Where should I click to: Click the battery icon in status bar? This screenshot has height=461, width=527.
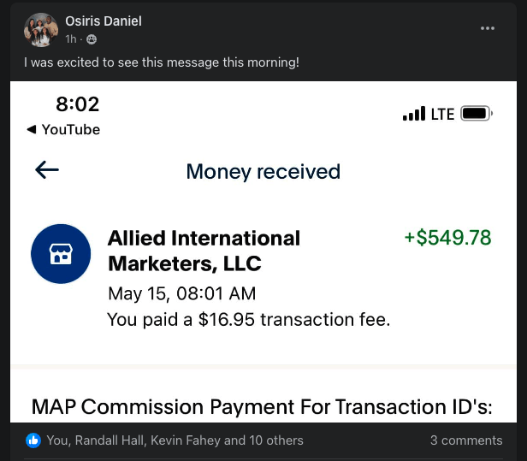(x=477, y=114)
